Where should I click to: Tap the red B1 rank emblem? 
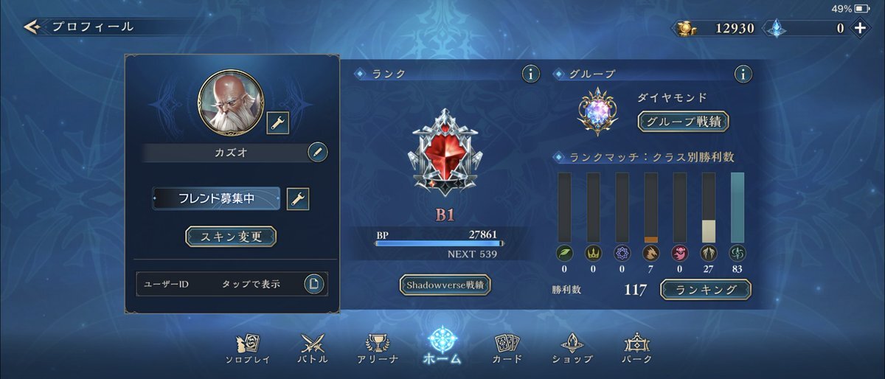click(445, 153)
